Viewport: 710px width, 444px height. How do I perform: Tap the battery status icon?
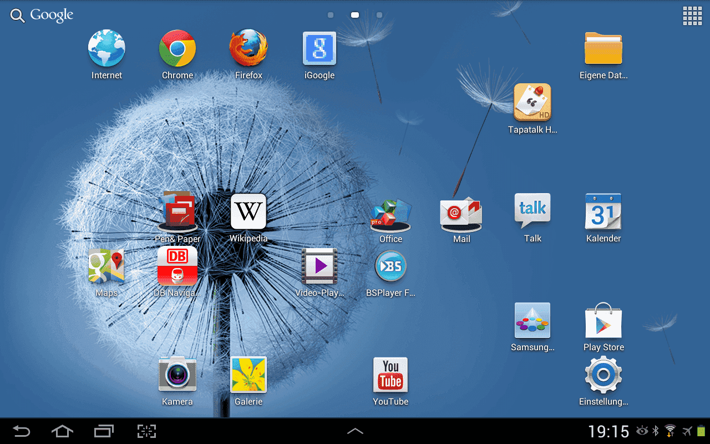tap(702, 431)
